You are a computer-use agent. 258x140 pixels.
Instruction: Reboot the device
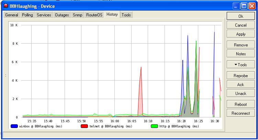tap(241, 104)
